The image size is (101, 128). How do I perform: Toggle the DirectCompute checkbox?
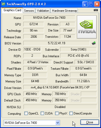tap(71, 113)
